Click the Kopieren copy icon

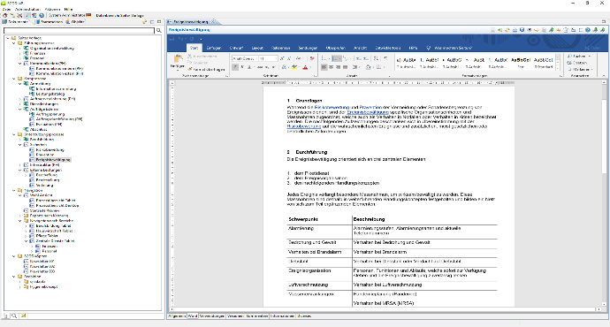[189, 62]
